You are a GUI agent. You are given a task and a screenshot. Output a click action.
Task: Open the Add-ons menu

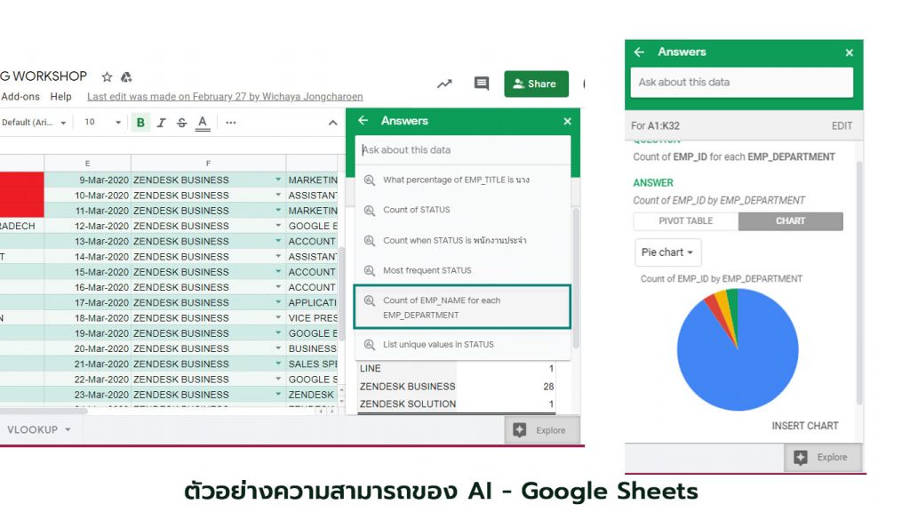(x=20, y=96)
